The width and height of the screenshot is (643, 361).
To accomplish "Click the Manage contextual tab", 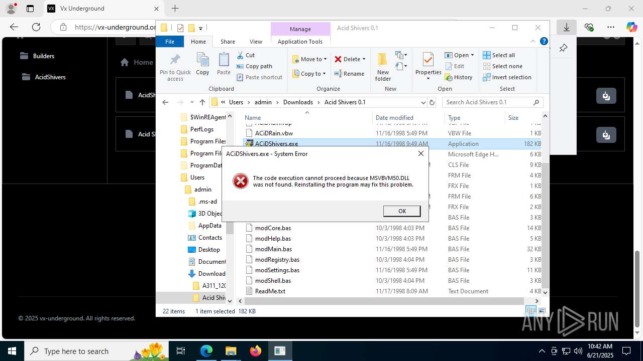I will coord(300,29).
